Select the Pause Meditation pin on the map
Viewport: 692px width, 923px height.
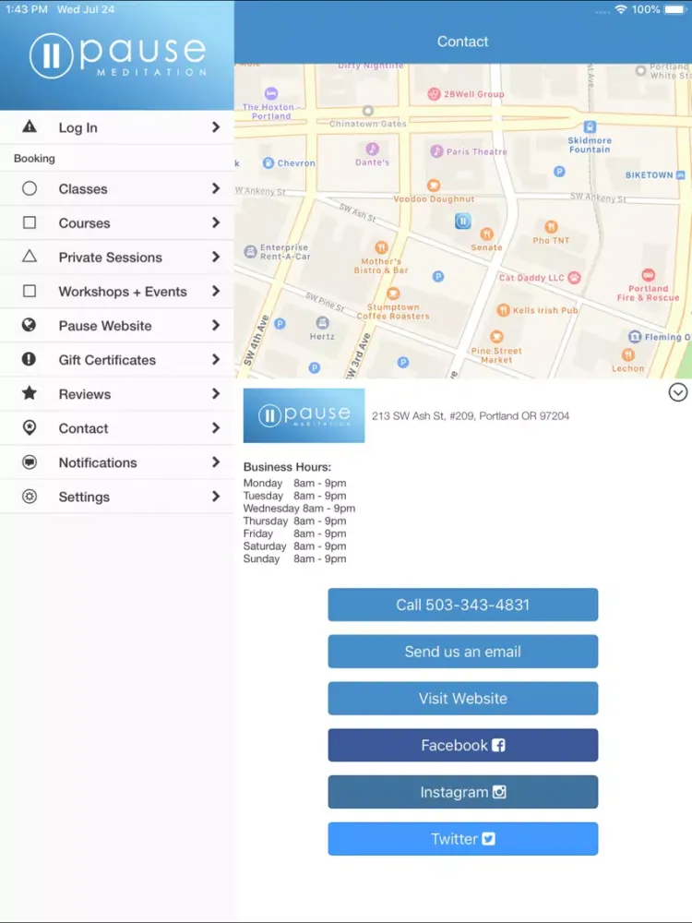click(x=462, y=221)
